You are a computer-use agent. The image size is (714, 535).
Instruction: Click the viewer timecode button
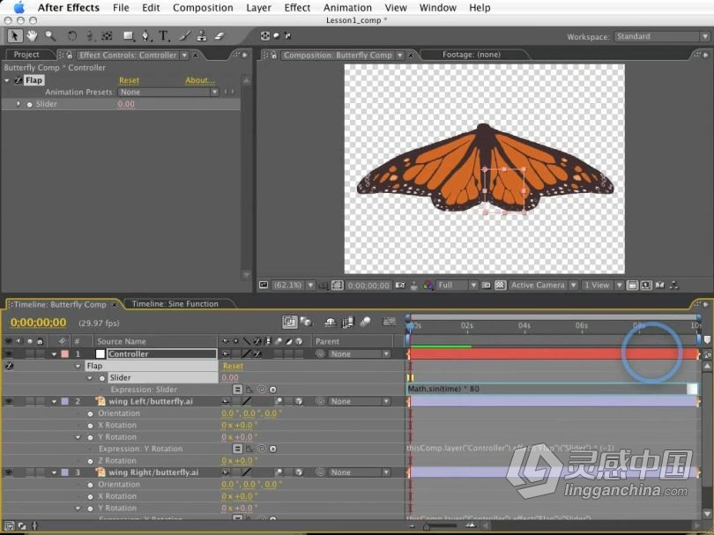coord(368,286)
